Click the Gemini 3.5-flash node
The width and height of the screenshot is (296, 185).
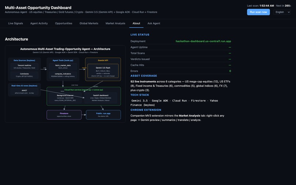pyautogui.click(x=103, y=71)
